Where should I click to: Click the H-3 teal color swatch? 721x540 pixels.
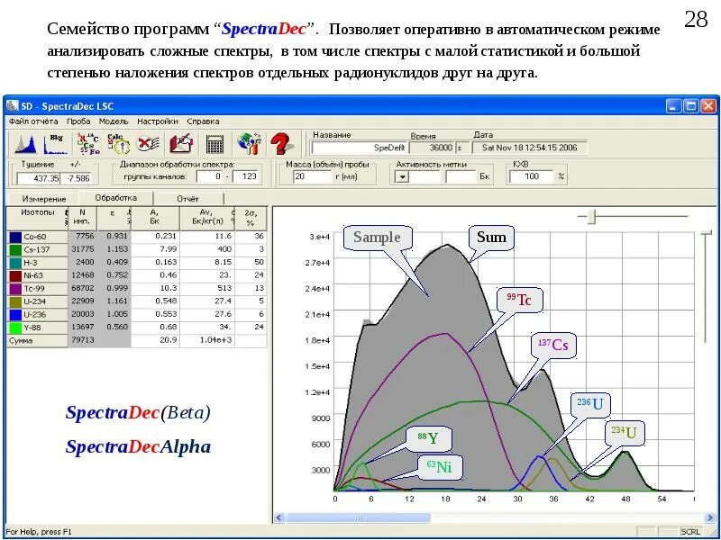pyautogui.click(x=15, y=263)
